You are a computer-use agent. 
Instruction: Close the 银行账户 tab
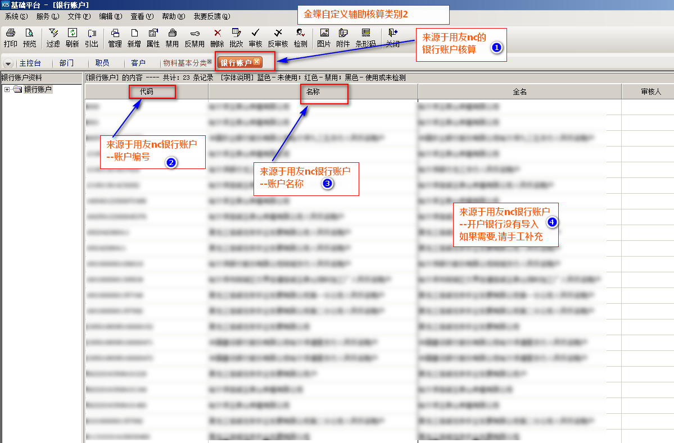pyautogui.click(x=257, y=62)
